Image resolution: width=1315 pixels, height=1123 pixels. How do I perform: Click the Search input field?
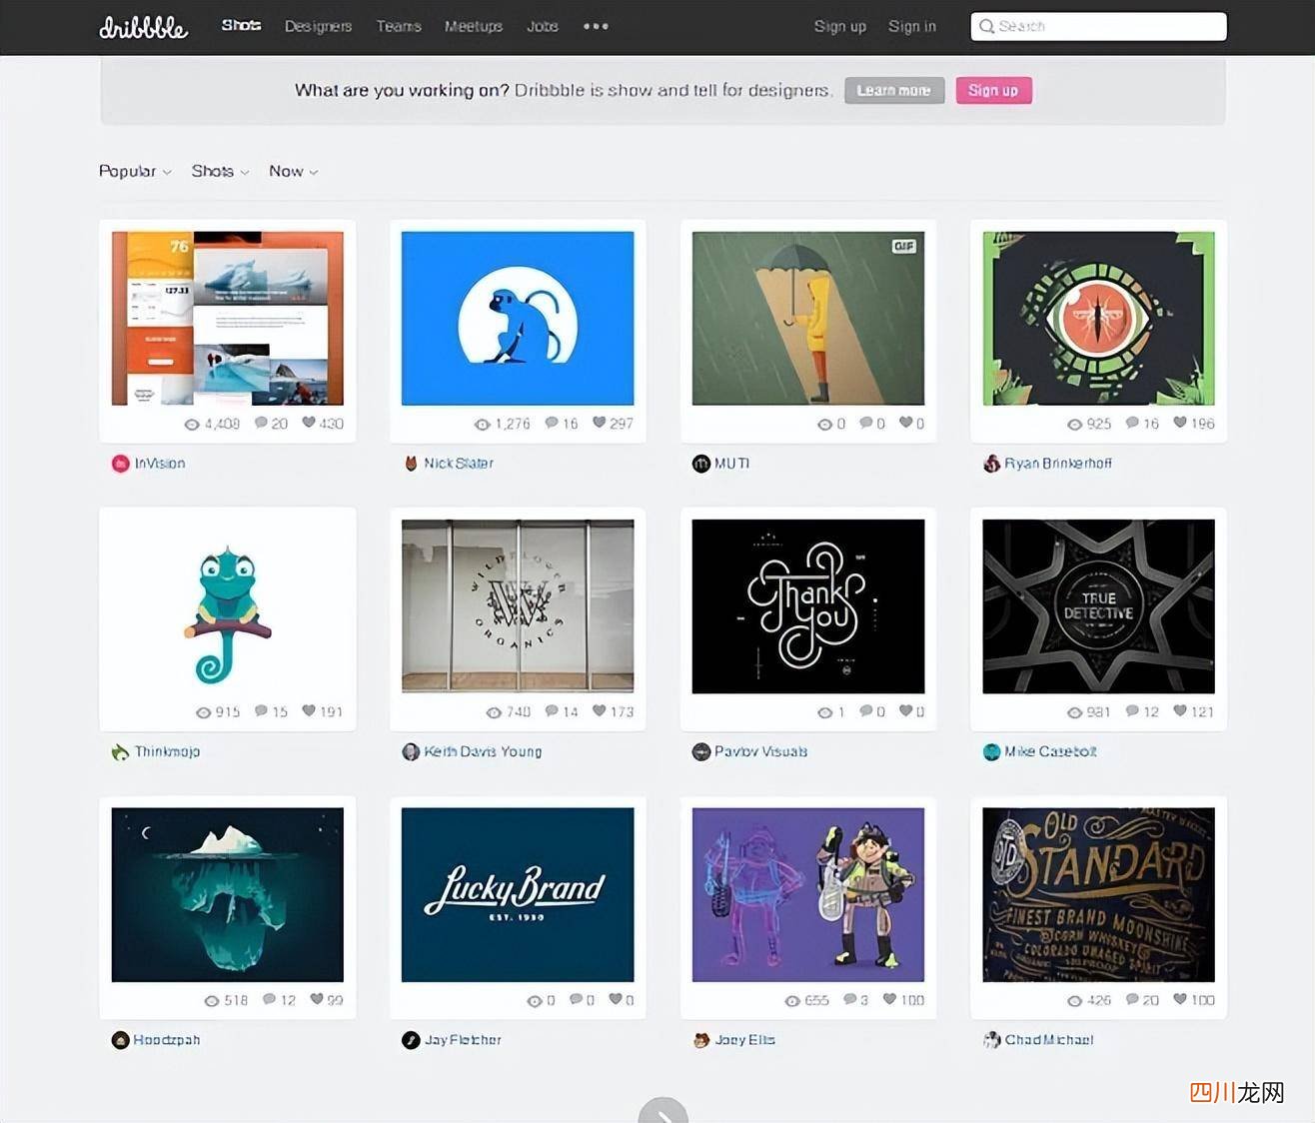[x=1098, y=26]
